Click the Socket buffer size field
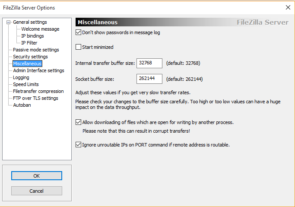Viewport: 295px width, 207px height. coord(149,79)
